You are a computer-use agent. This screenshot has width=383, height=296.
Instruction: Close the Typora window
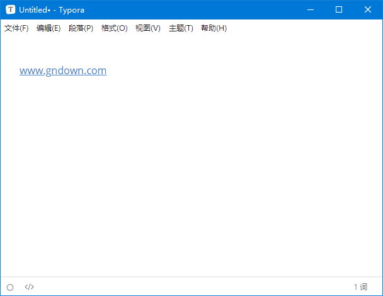[368, 9]
